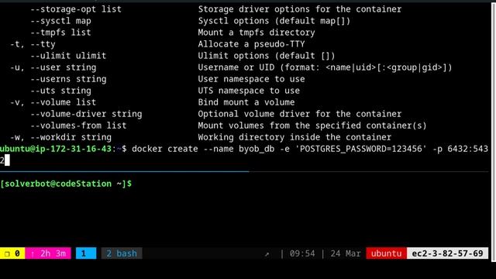The width and height of the screenshot is (496, 279).
Task: Click the ubuntu@ip-172-31-16-43 prompt text
Action: point(56,149)
